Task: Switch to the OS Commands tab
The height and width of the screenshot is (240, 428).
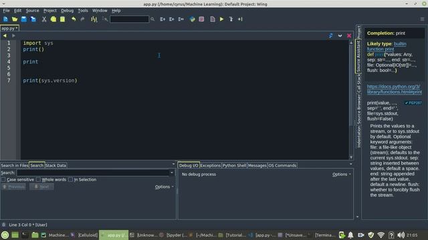Action: [x=282, y=165]
